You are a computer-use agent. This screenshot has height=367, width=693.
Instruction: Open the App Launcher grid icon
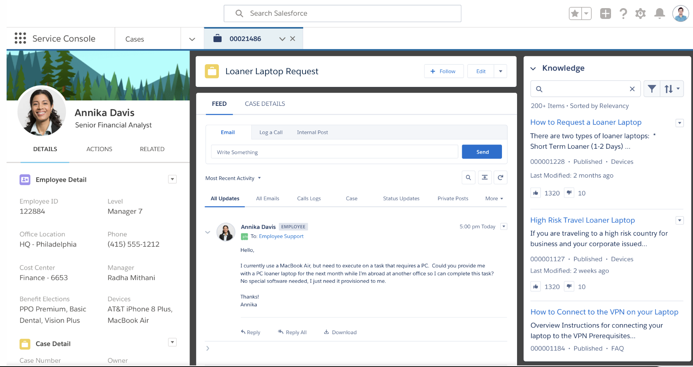coord(20,38)
